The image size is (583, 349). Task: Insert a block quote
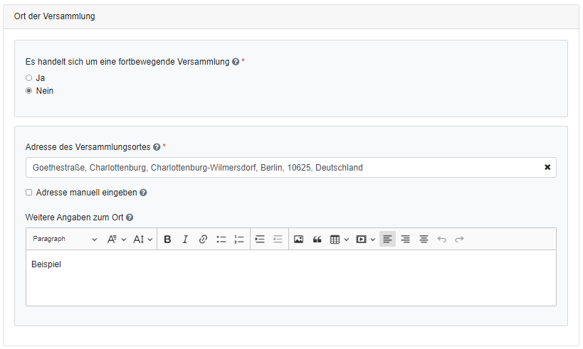click(317, 240)
